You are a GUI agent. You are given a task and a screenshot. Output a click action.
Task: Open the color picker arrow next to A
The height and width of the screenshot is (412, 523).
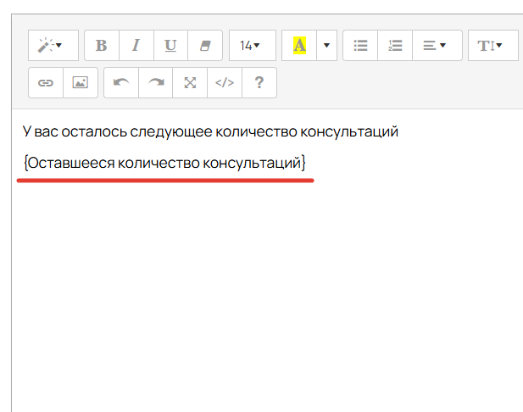[x=326, y=46]
